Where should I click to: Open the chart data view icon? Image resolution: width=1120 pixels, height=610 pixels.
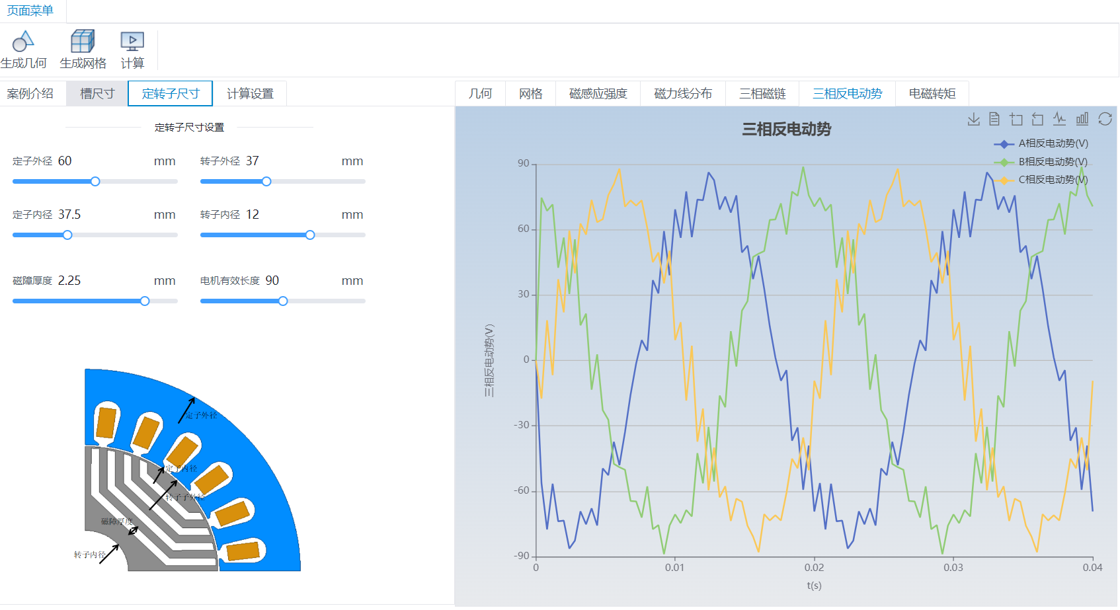pos(994,119)
